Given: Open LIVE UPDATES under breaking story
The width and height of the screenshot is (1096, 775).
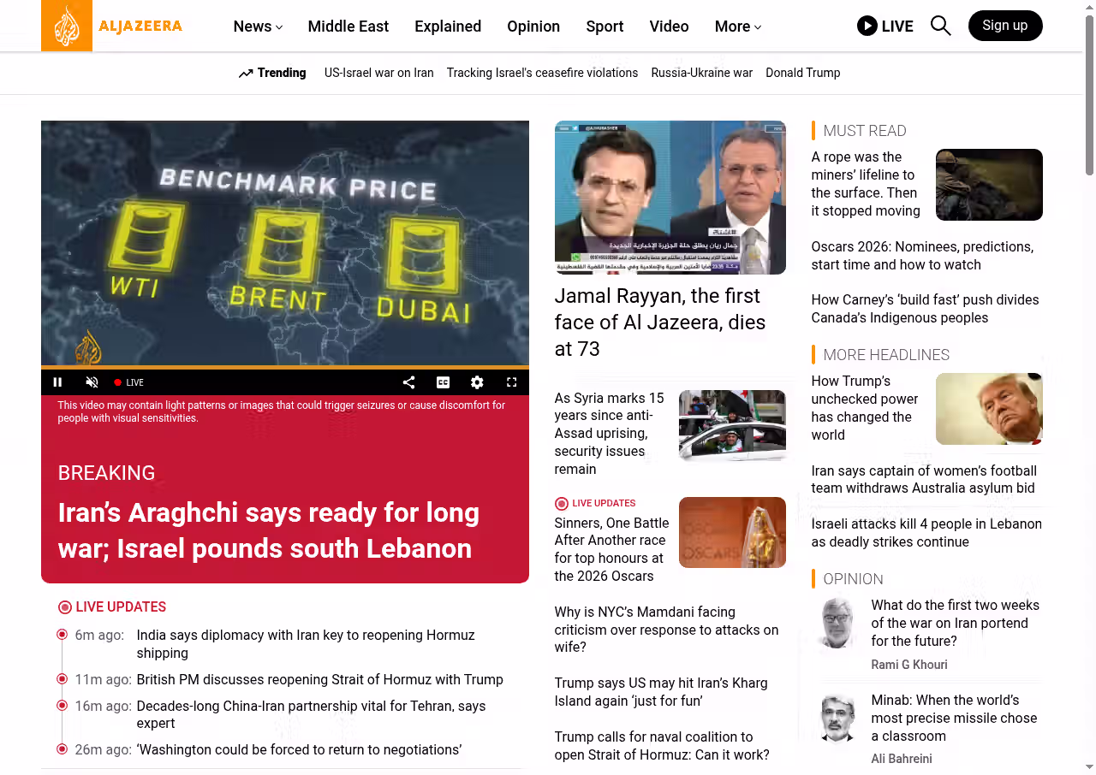Looking at the screenshot, I should click(120, 607).
